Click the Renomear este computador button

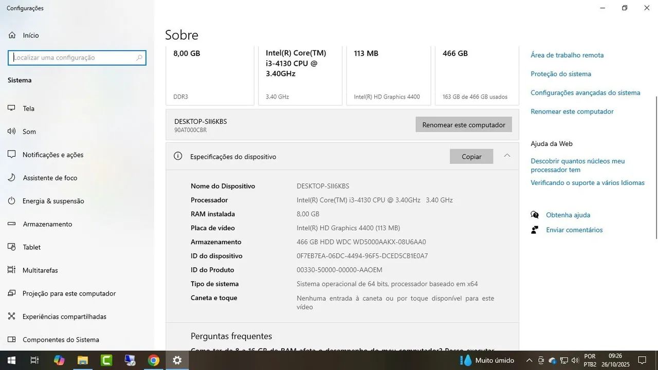tap(463, 124)
